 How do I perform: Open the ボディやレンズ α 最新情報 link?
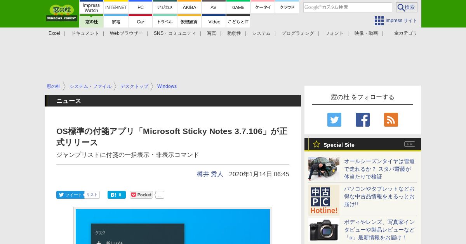click(379, 230)
